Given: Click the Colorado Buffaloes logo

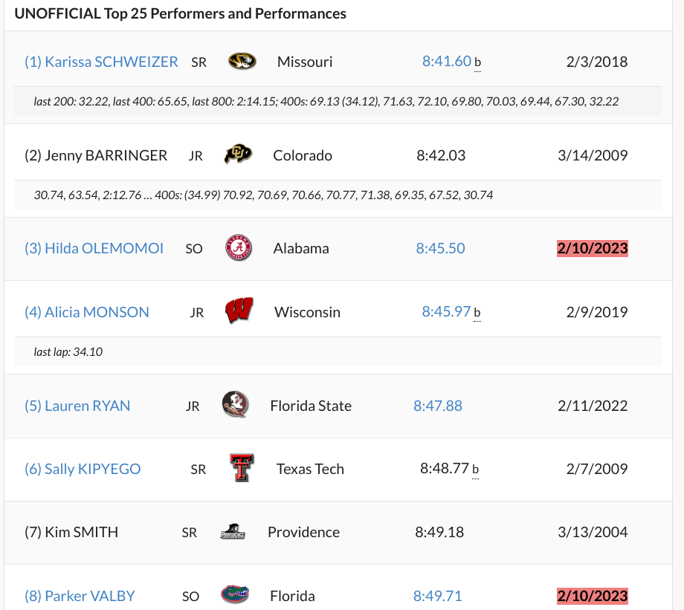Looking at the screenshot, I should [x=238, y=155].
